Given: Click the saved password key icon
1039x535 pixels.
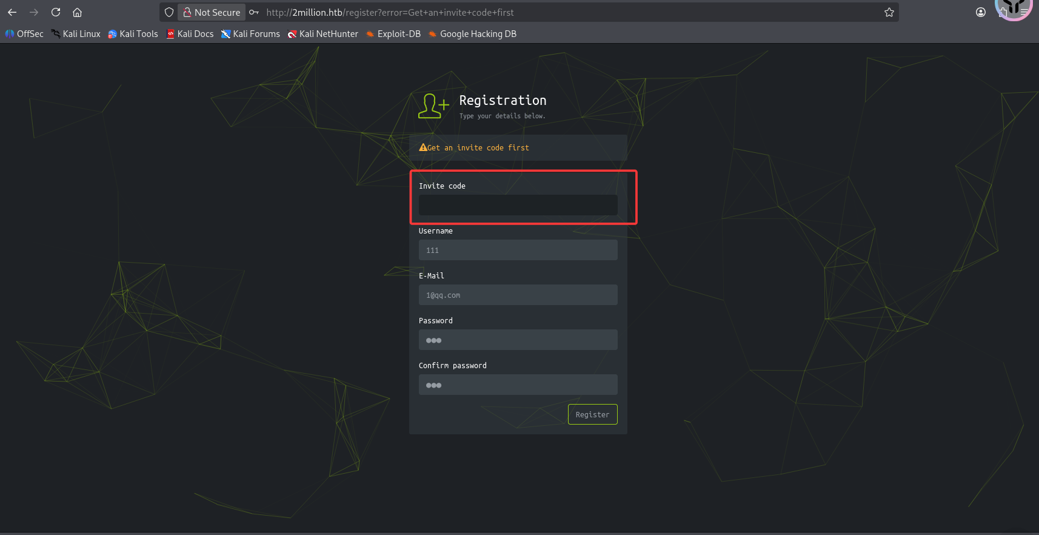Looking at the screenshot, I should pos(254,12).
